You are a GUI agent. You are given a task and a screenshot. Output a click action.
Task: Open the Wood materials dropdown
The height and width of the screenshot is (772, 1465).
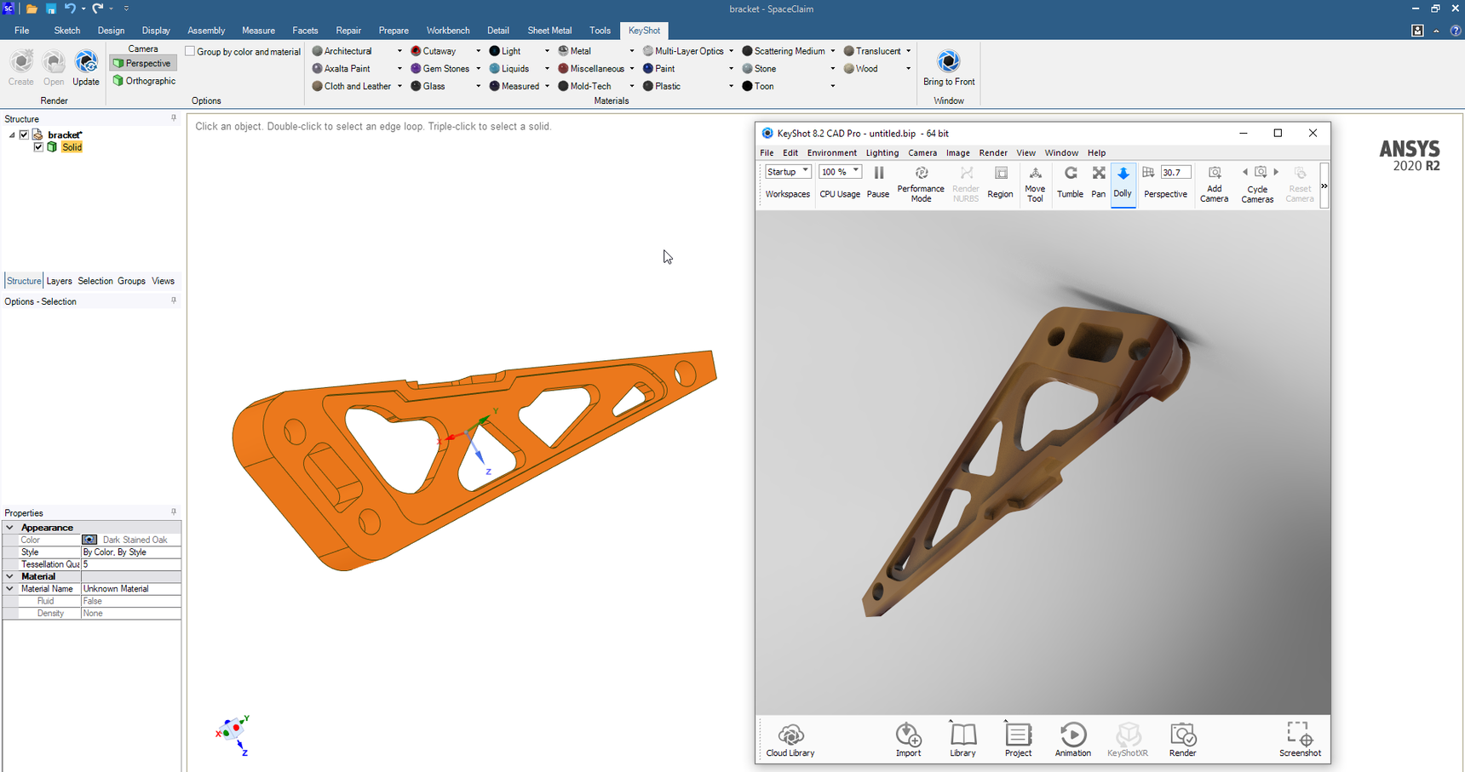(908, 69)
